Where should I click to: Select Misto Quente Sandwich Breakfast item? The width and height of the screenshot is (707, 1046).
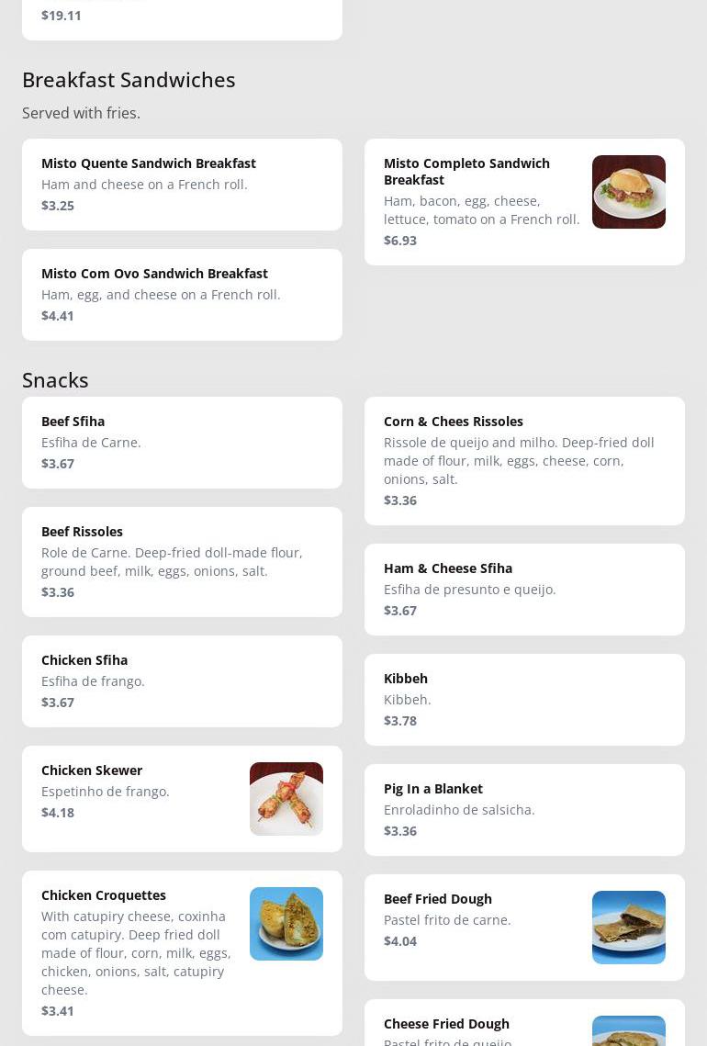tap(182, 184)
